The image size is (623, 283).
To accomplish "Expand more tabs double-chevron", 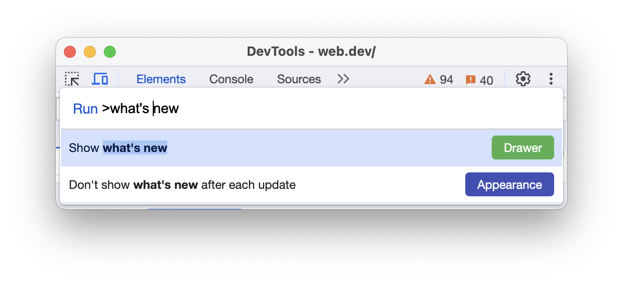I will [x=343, y=79].
